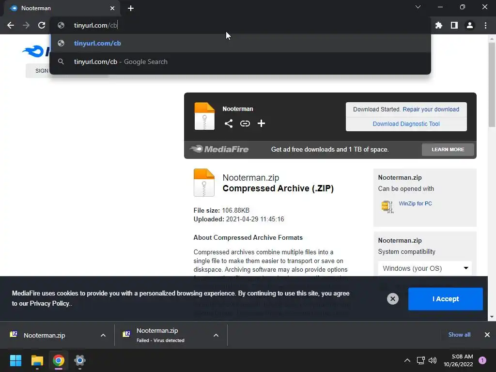Select the tinyurl.com/cb URL suggestion
496x372 pixels.
click(x=240, y=43)
